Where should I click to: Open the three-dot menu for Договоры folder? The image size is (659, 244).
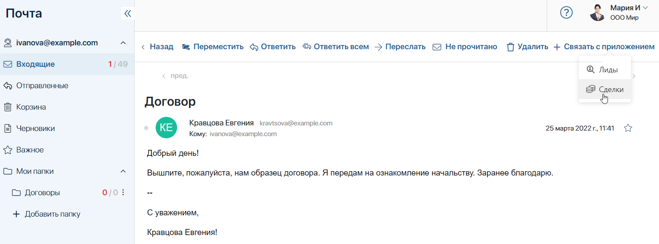[123, 193]
